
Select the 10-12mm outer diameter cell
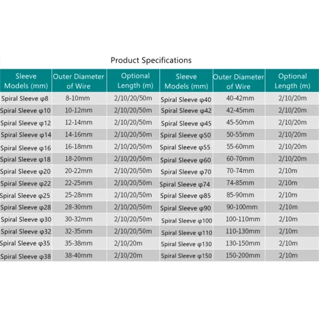[x=79, y=110]
